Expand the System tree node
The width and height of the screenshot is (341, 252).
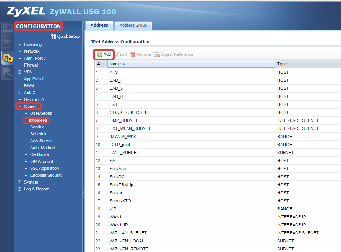(x=19, y=182)
